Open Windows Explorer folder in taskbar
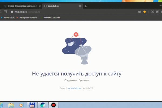This screenshot has height=108, width=162. coord(11,105)
